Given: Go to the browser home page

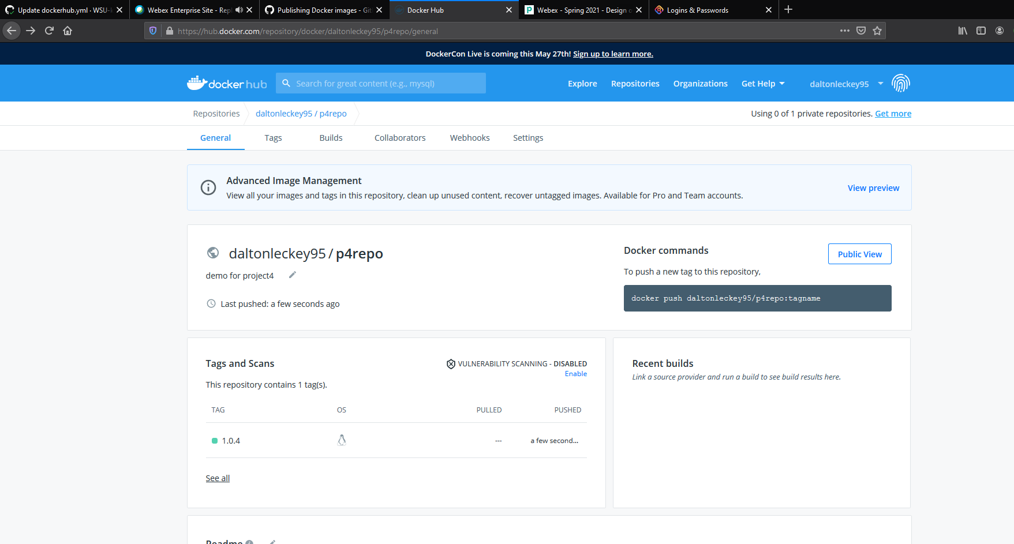Looking at the screenshot, I should pyautogui.click(x=68, y=31).
